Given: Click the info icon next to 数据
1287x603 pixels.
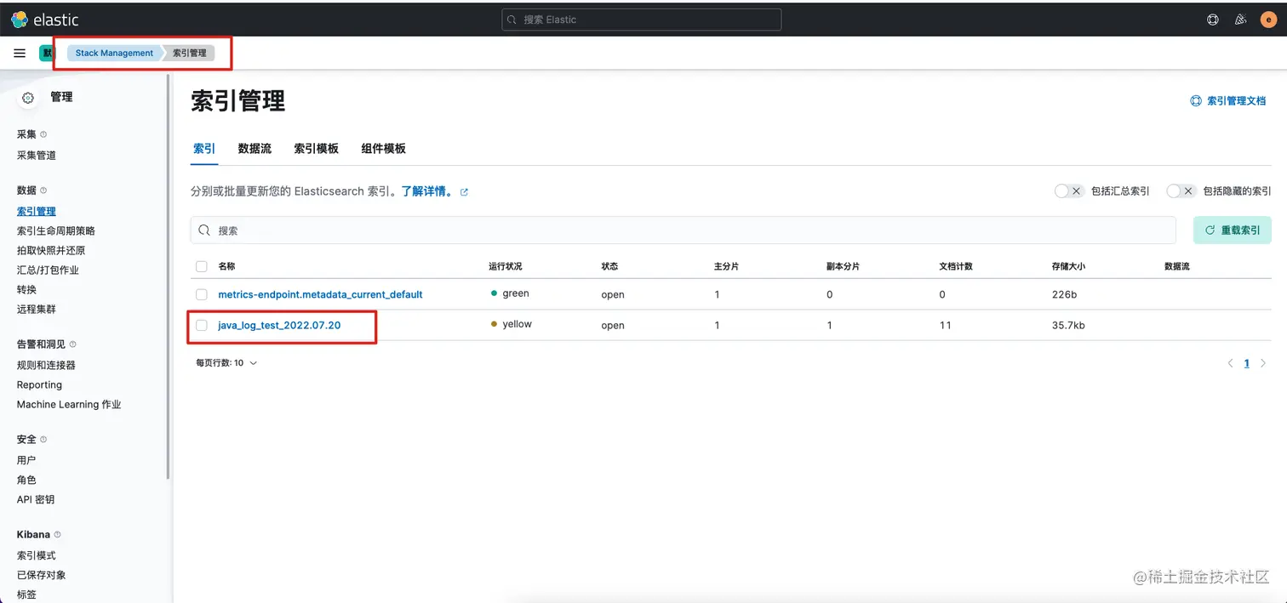Looking at the screenshot, I should (43, 191).
